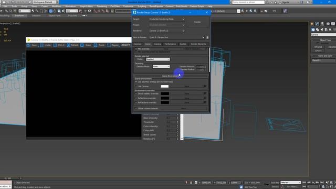336x189 pixels.
Task: Click the black Reflections override color swatch
Action: [x=165, y=98]
